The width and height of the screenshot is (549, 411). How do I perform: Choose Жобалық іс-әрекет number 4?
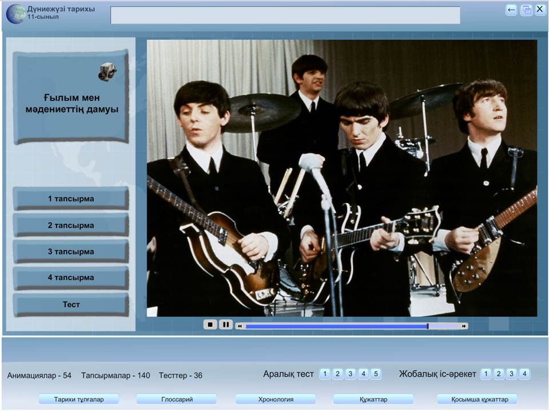pos(524,374)
